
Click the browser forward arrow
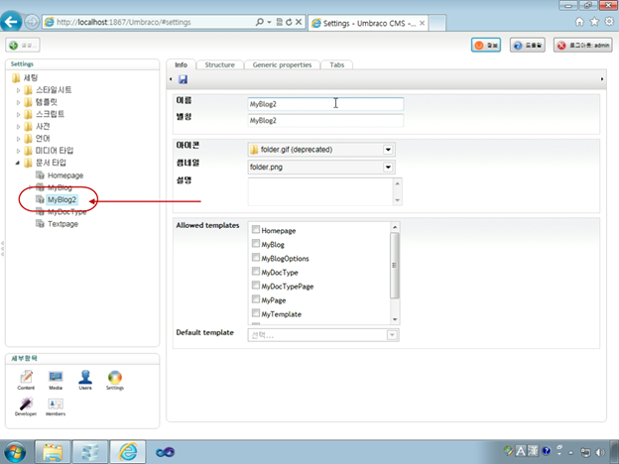tap(32, 22)
